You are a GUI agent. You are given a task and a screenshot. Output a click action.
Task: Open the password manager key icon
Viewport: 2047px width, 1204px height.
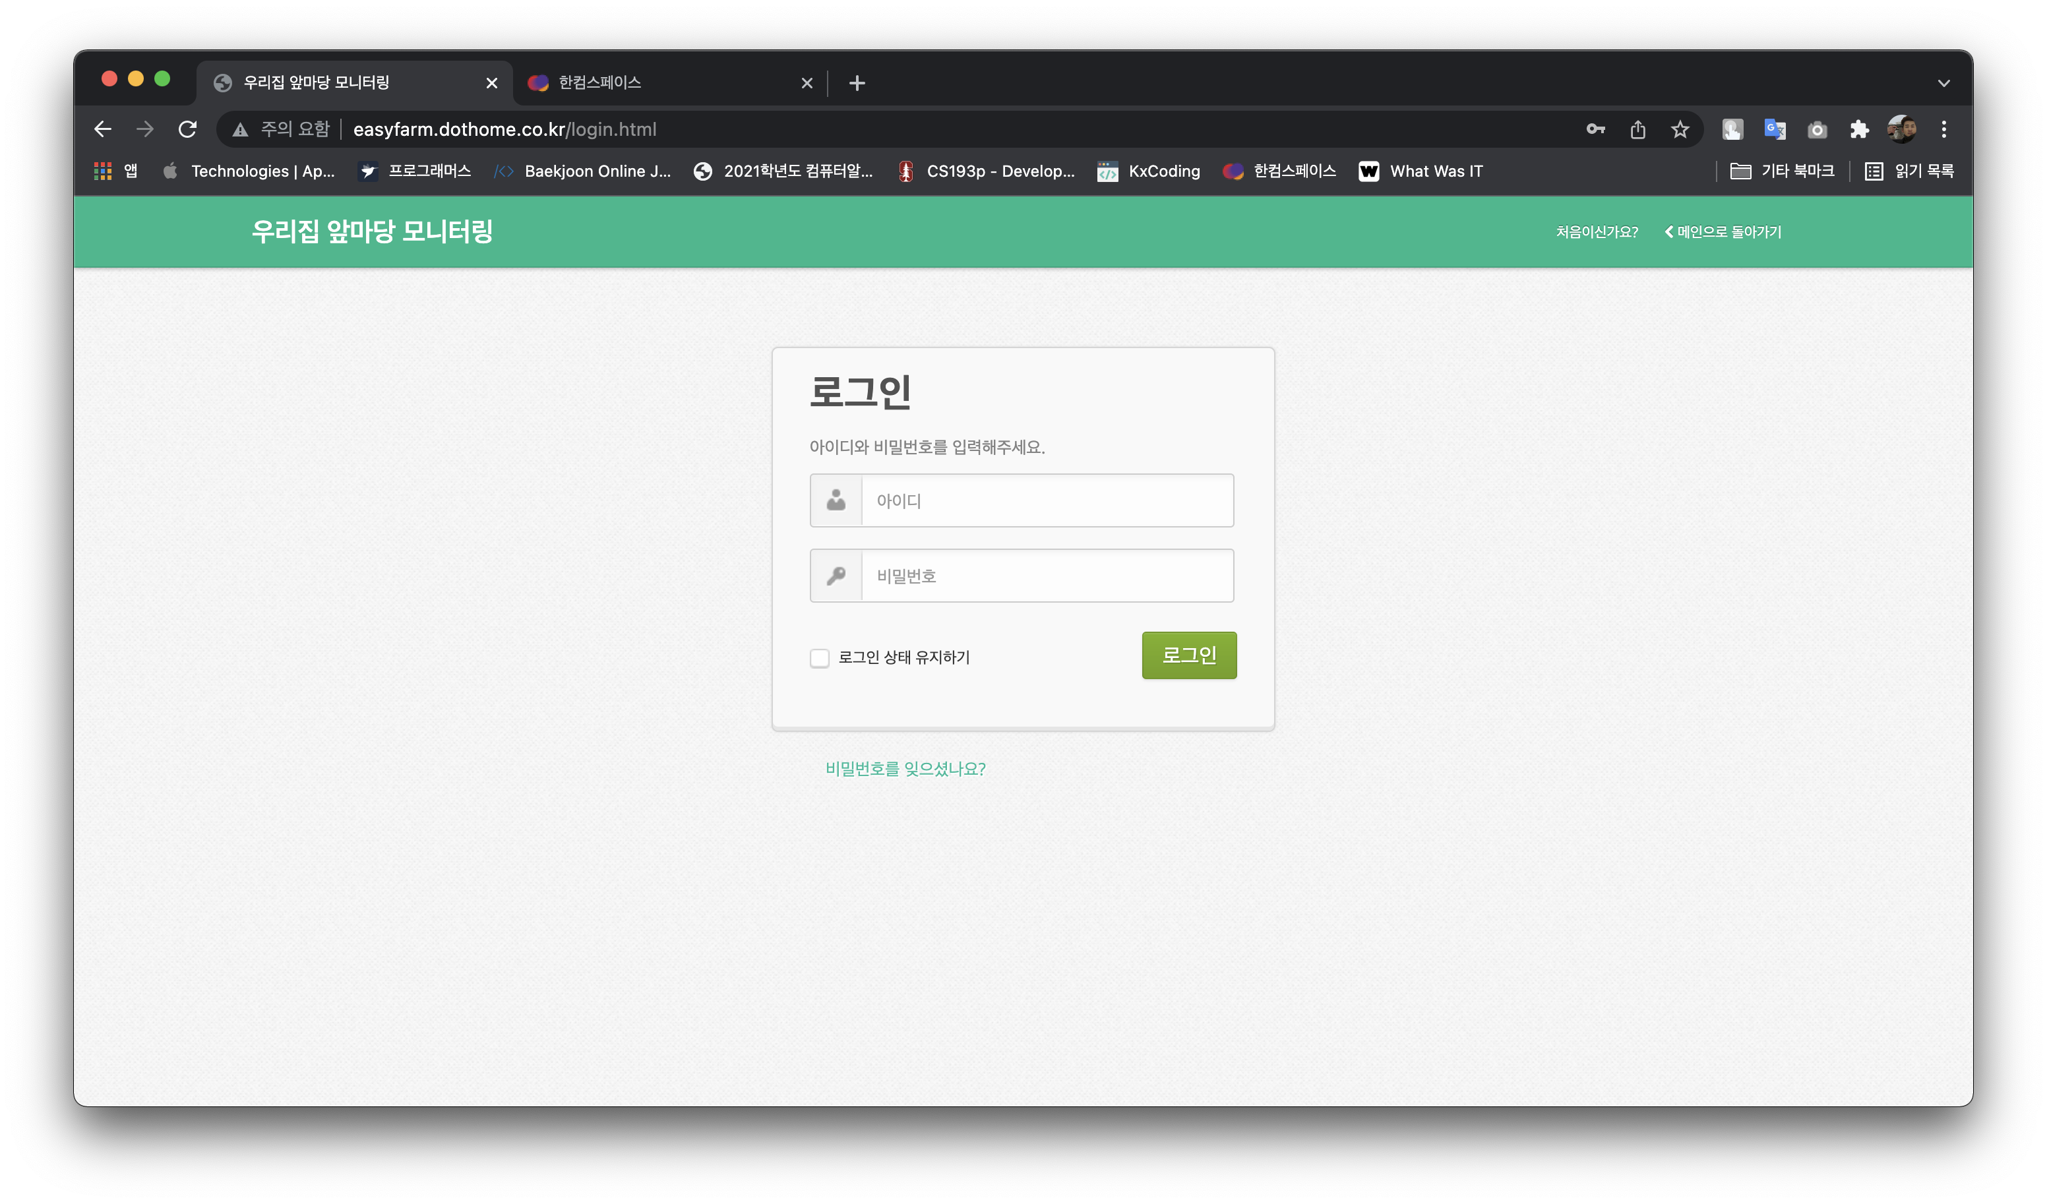tap(1595, 129)
